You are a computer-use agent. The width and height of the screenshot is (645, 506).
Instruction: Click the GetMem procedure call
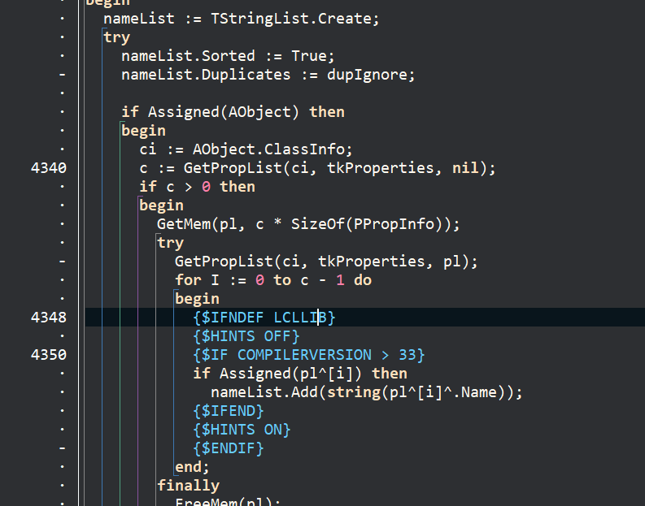[x=184, y=224]
